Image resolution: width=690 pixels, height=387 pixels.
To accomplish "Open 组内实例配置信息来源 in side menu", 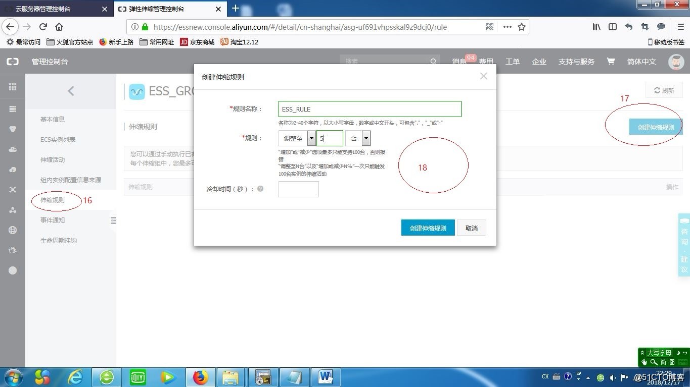I will pos(71,180).
